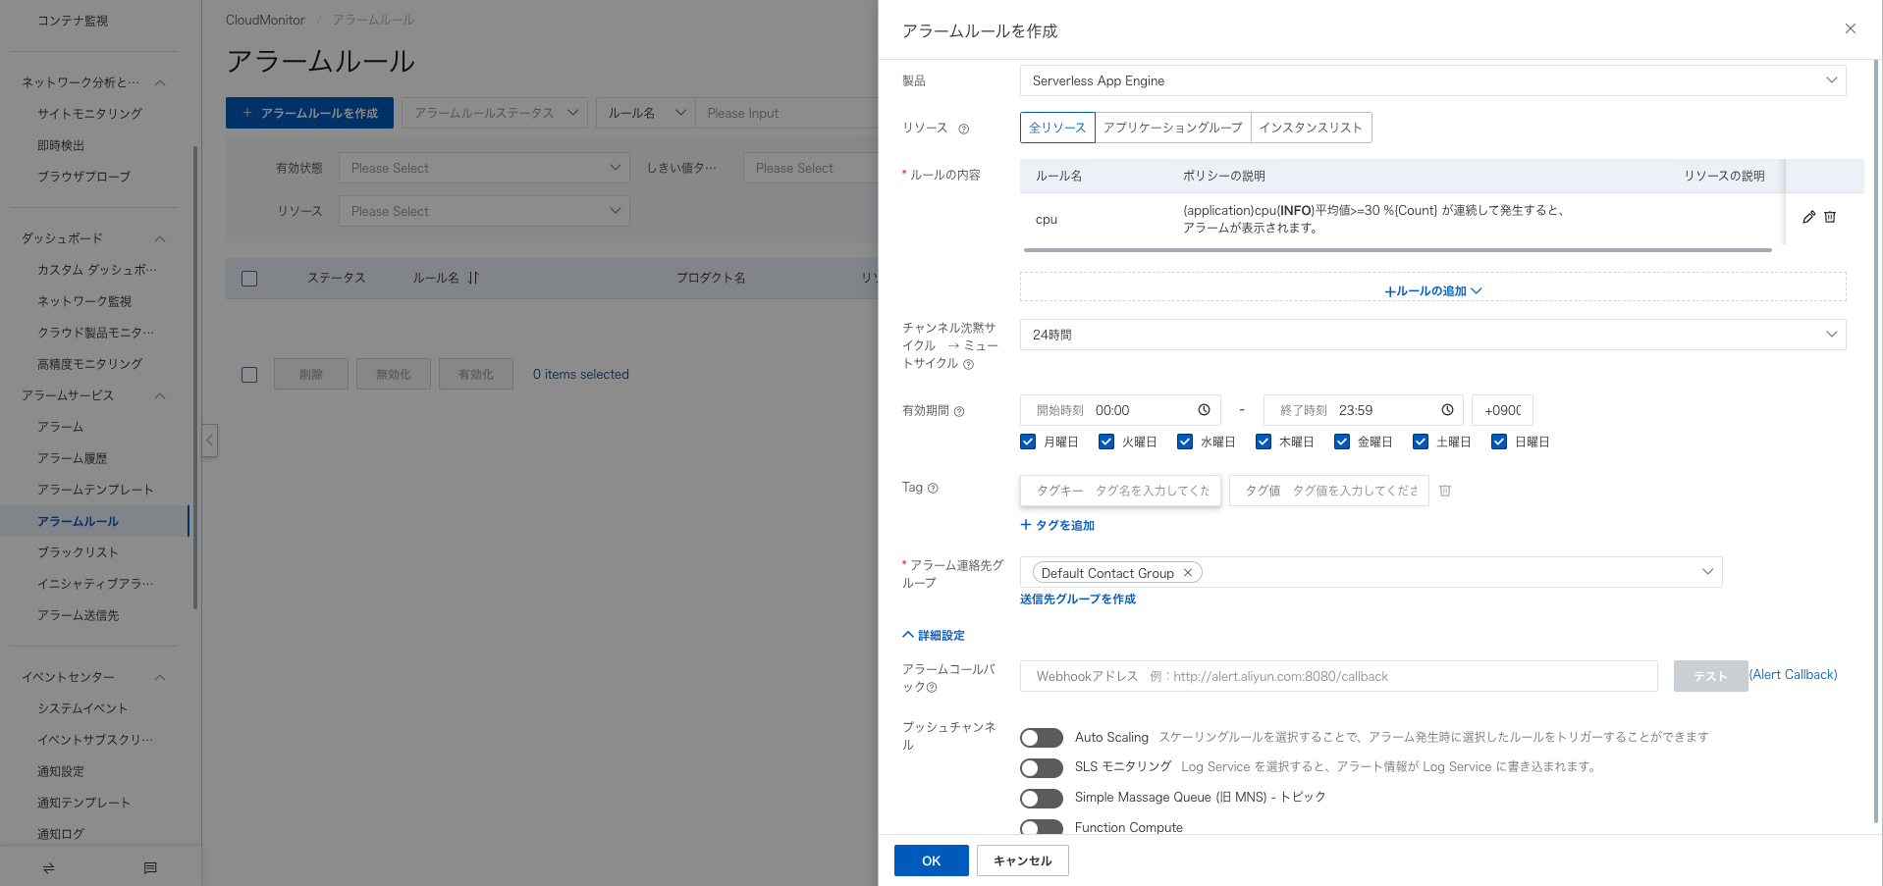Open the ルール名 search type dropdown
The image size is (1883, 886).
click(x=645, y=113)
